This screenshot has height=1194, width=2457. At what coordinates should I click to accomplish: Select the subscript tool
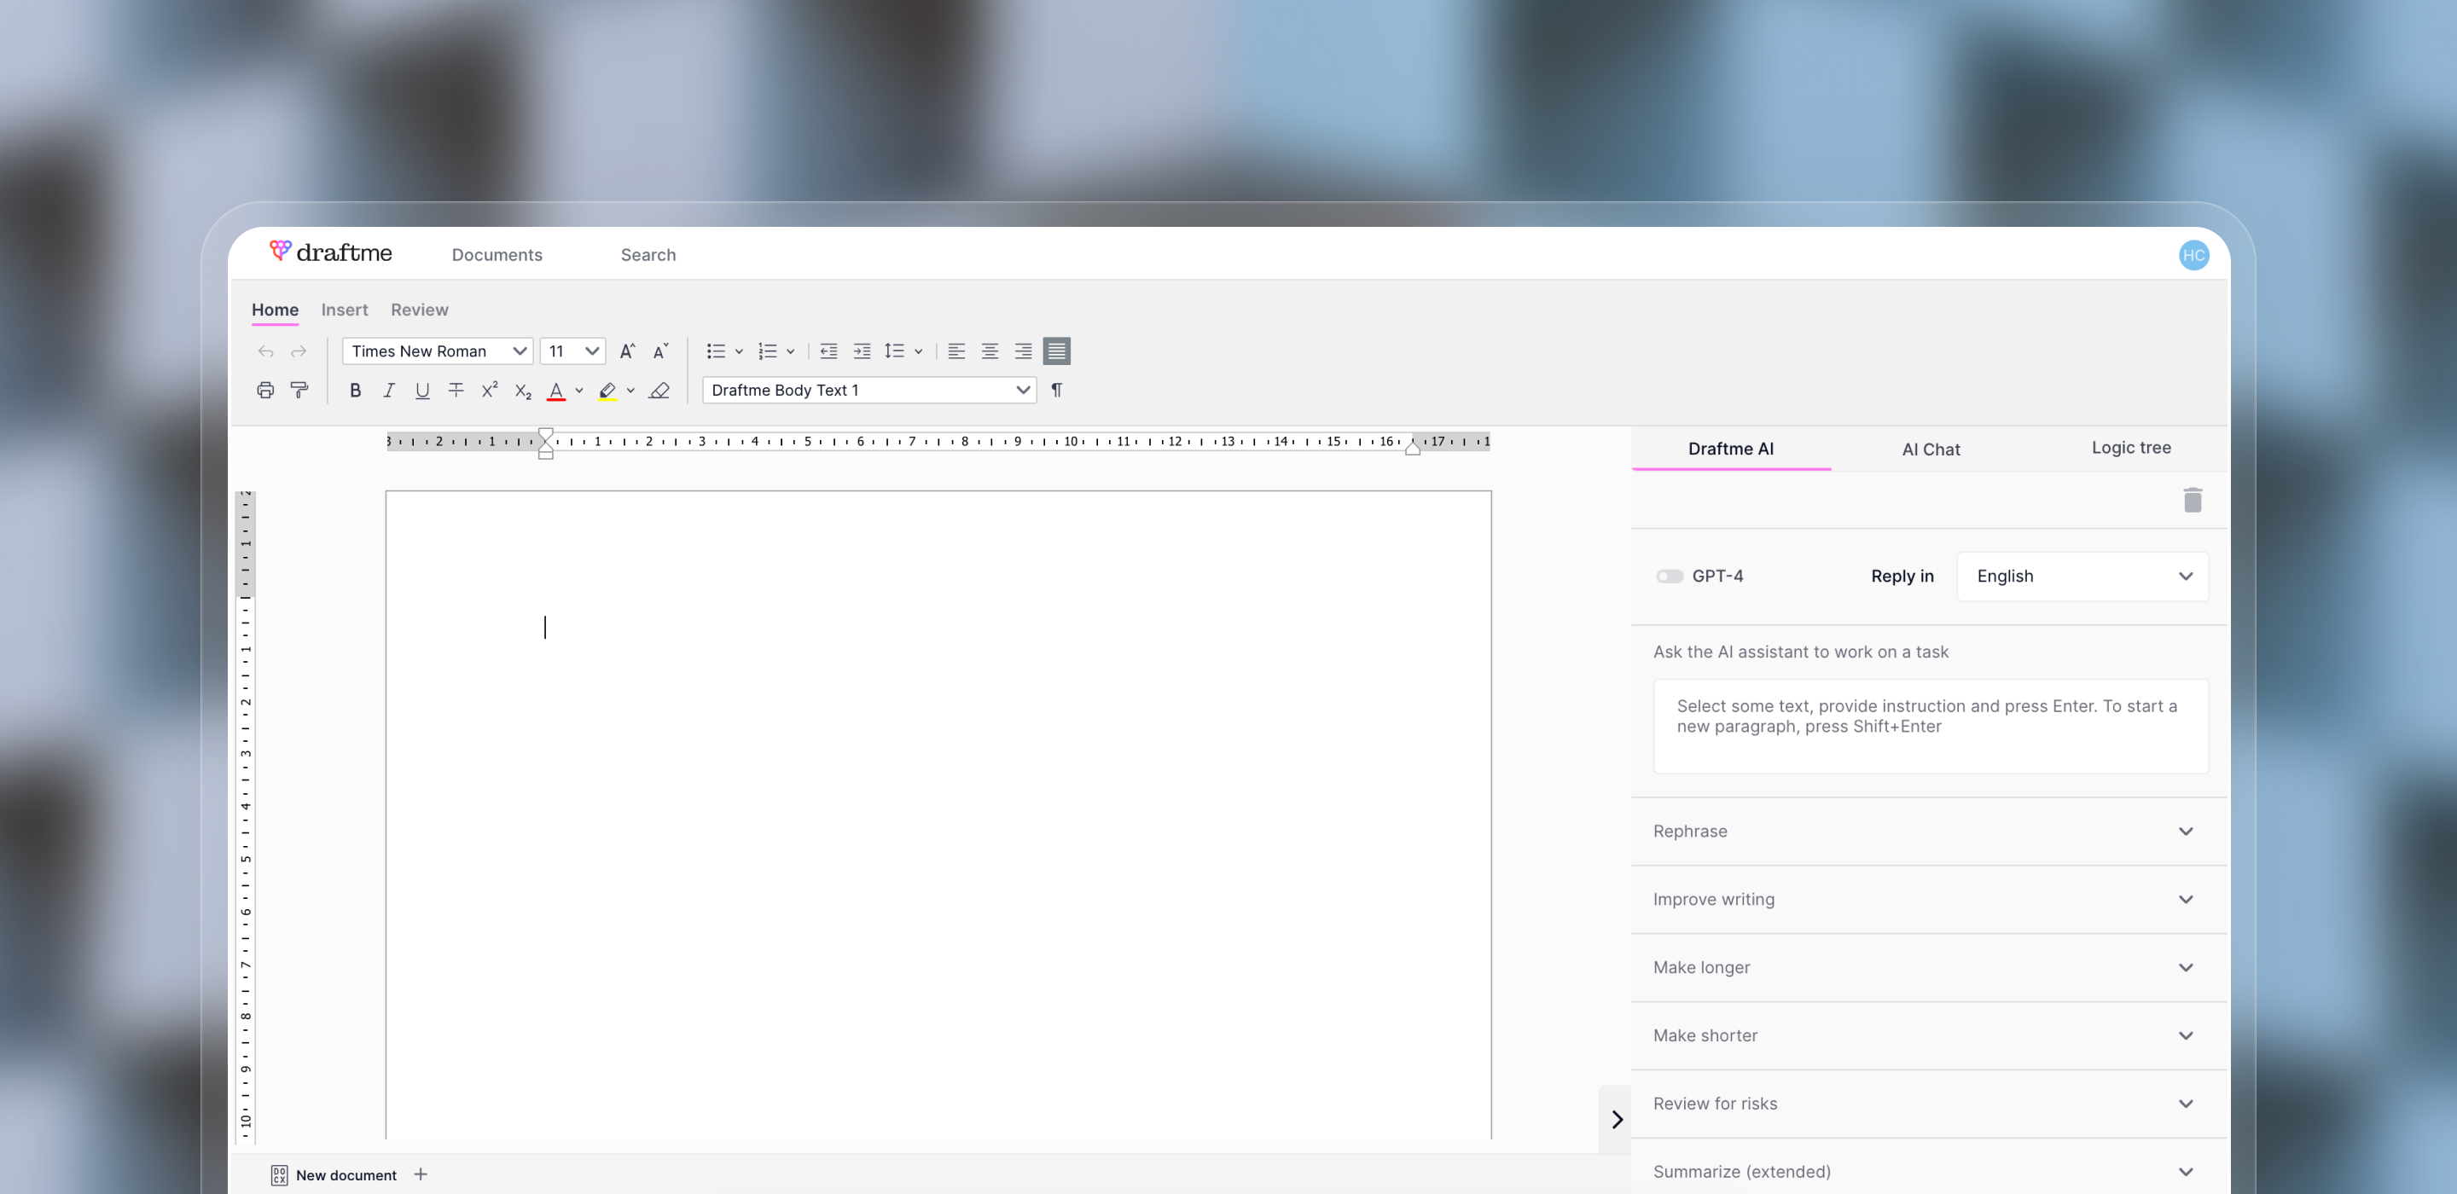[522, 390]
